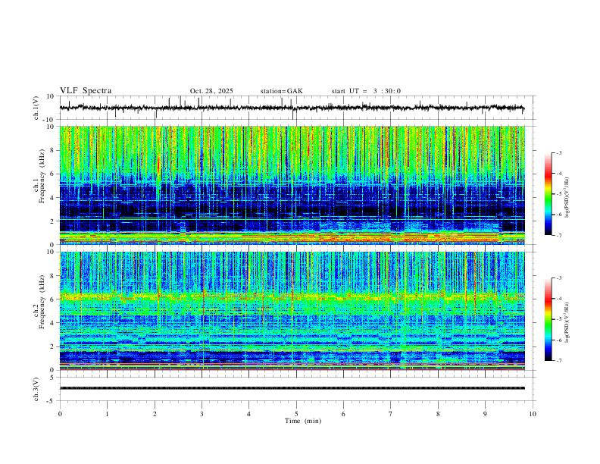Click time axis tick label '10'

533,414
